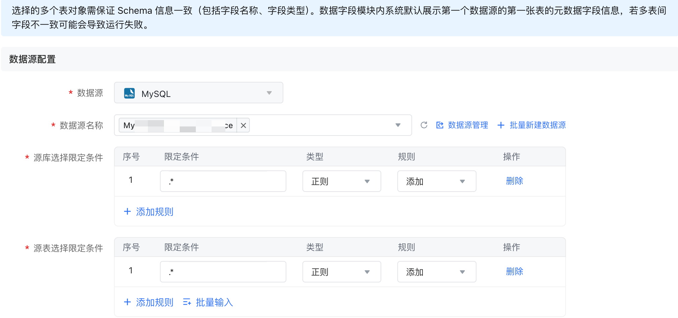The width and height of the screenshot is (678, 318).
Task: Click the 数据源管理 external link icon
Action: [x=440, y=125]
